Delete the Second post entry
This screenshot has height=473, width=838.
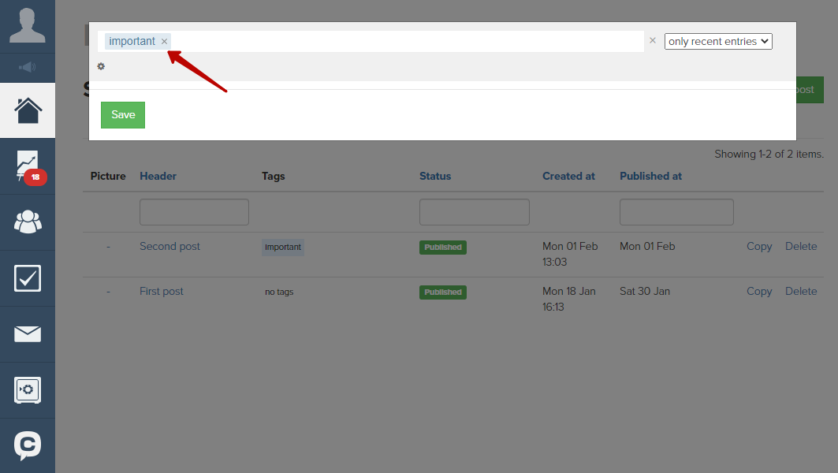800,246
